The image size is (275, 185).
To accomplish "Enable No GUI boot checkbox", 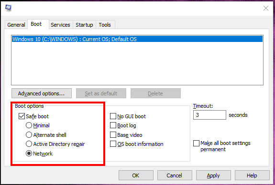I will tap(113, 116).
